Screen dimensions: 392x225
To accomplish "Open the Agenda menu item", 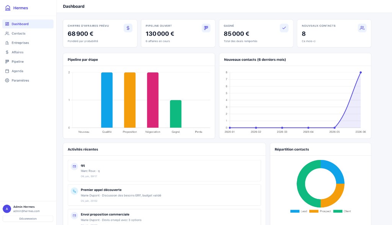I will coord(28,71).
